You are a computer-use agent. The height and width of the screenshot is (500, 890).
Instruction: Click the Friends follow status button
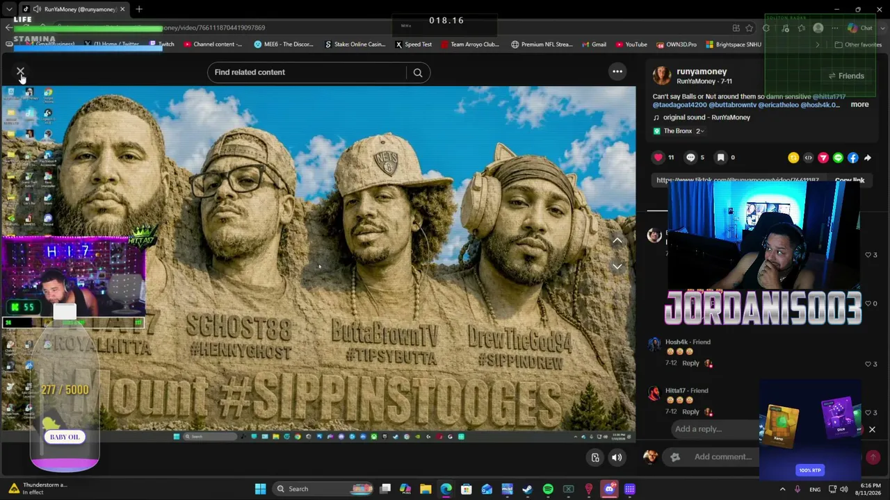pos(845,76)
